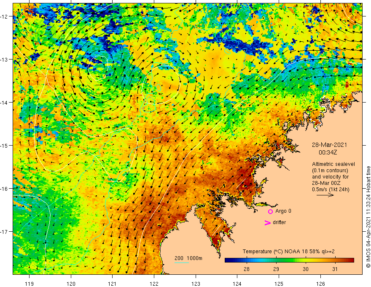
Task: Click the latitude axis label "-13"
Action: (4, 60)
